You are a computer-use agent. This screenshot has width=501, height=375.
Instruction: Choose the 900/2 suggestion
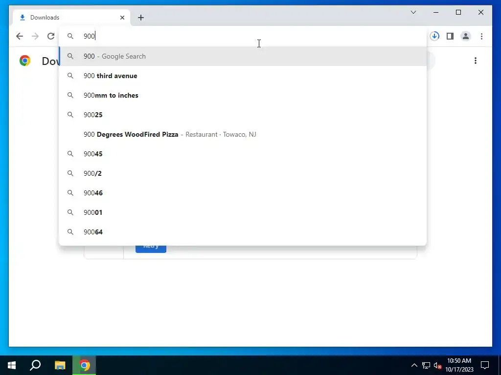(x=243, y=173)
